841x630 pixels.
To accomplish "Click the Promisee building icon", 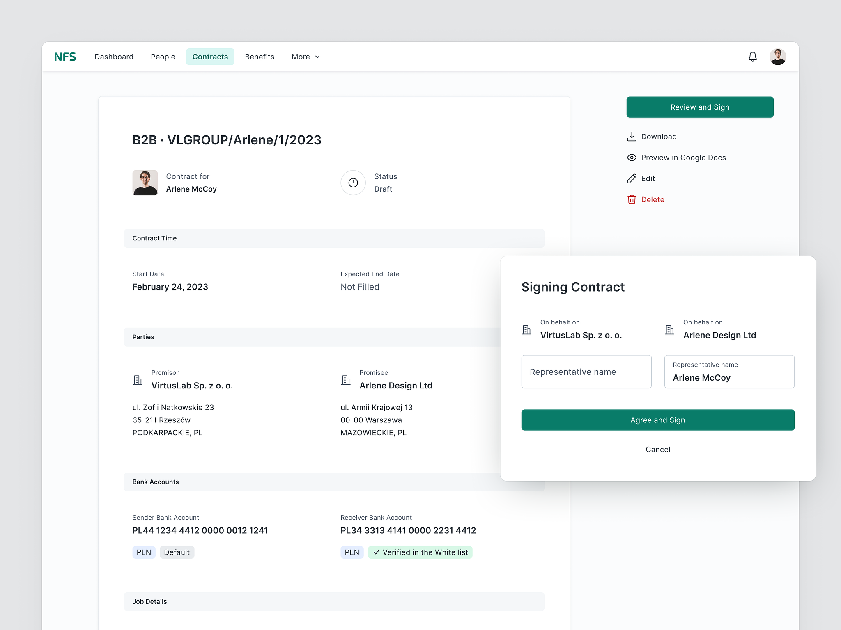I will (346, 380).
